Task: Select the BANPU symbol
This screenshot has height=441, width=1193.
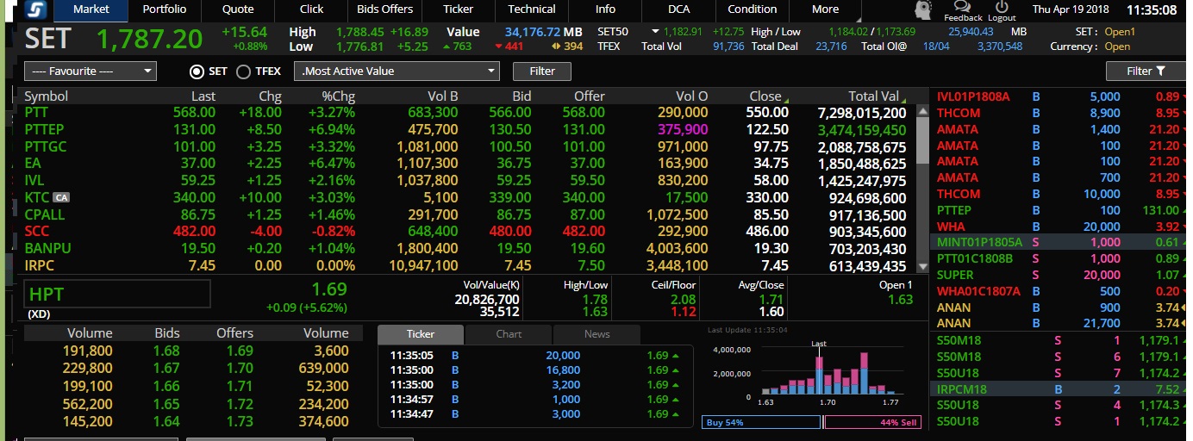Action: tap(47, 248)
